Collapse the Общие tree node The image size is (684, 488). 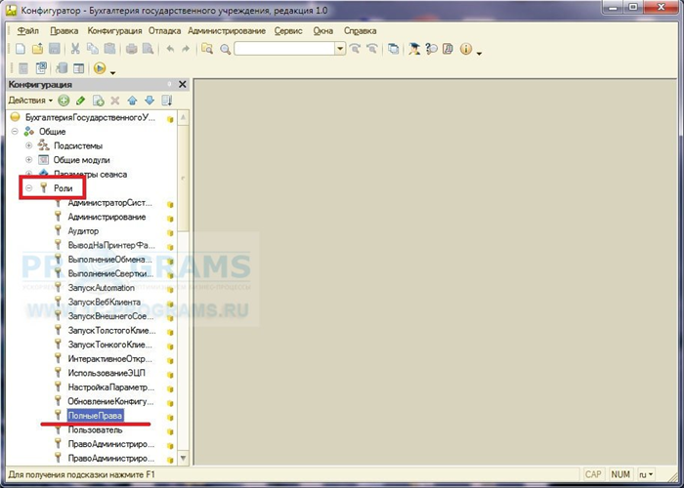click(x=15, y=132)
